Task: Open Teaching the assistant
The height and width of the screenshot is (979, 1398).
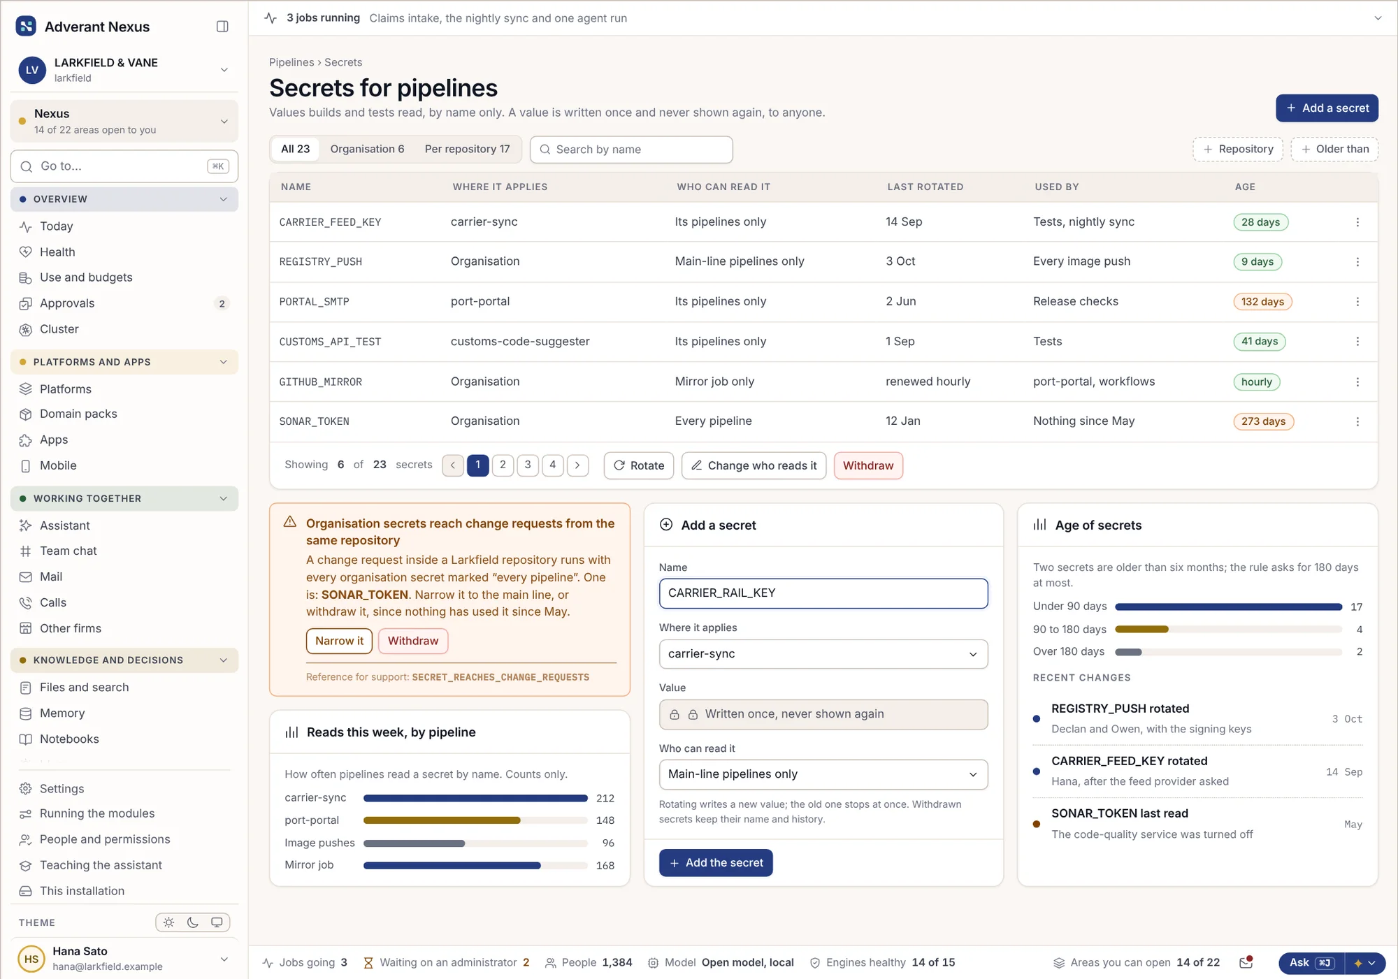Action: click(x=124, y=865)
